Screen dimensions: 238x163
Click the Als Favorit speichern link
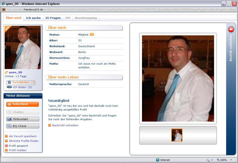coord(23,136)
